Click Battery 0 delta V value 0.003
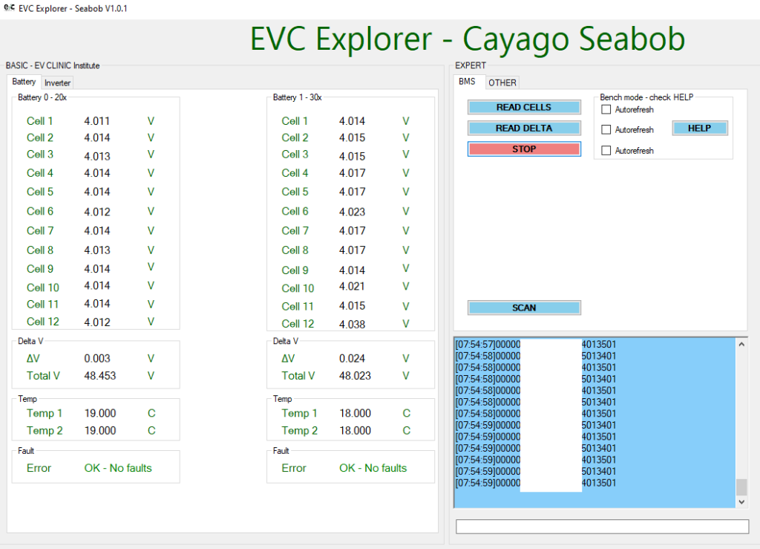Viewport: 760px width, 549px height. coord(97,358)
